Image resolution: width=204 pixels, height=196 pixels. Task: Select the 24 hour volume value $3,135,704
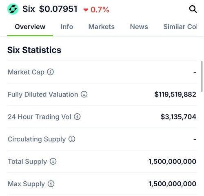click(178, 117)
